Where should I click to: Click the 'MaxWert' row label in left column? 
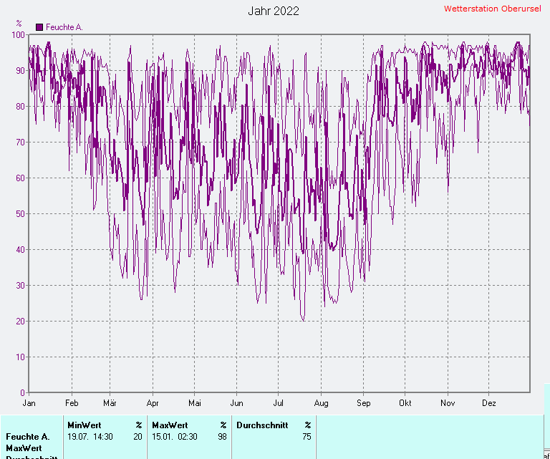(x=24, y=448)
